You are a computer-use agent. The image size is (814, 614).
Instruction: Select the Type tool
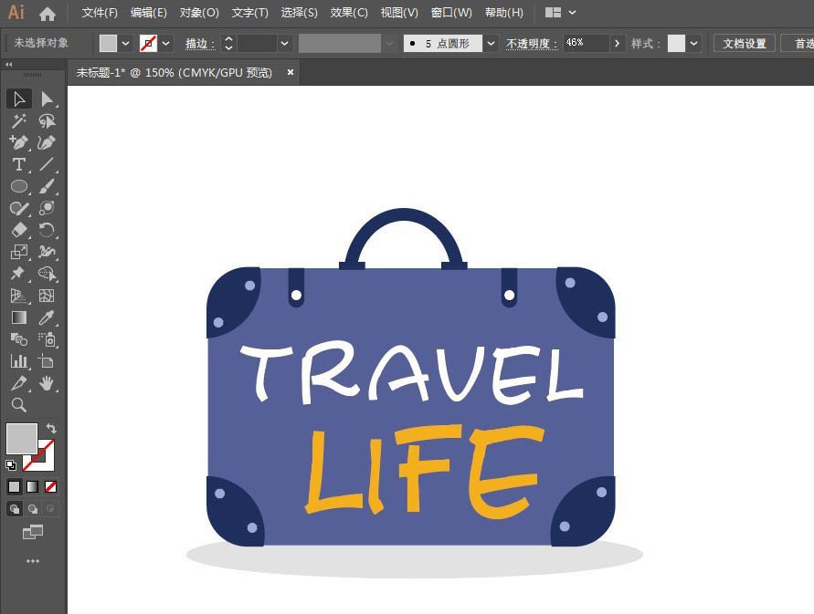pyautogui.click(x=19, y=164)
